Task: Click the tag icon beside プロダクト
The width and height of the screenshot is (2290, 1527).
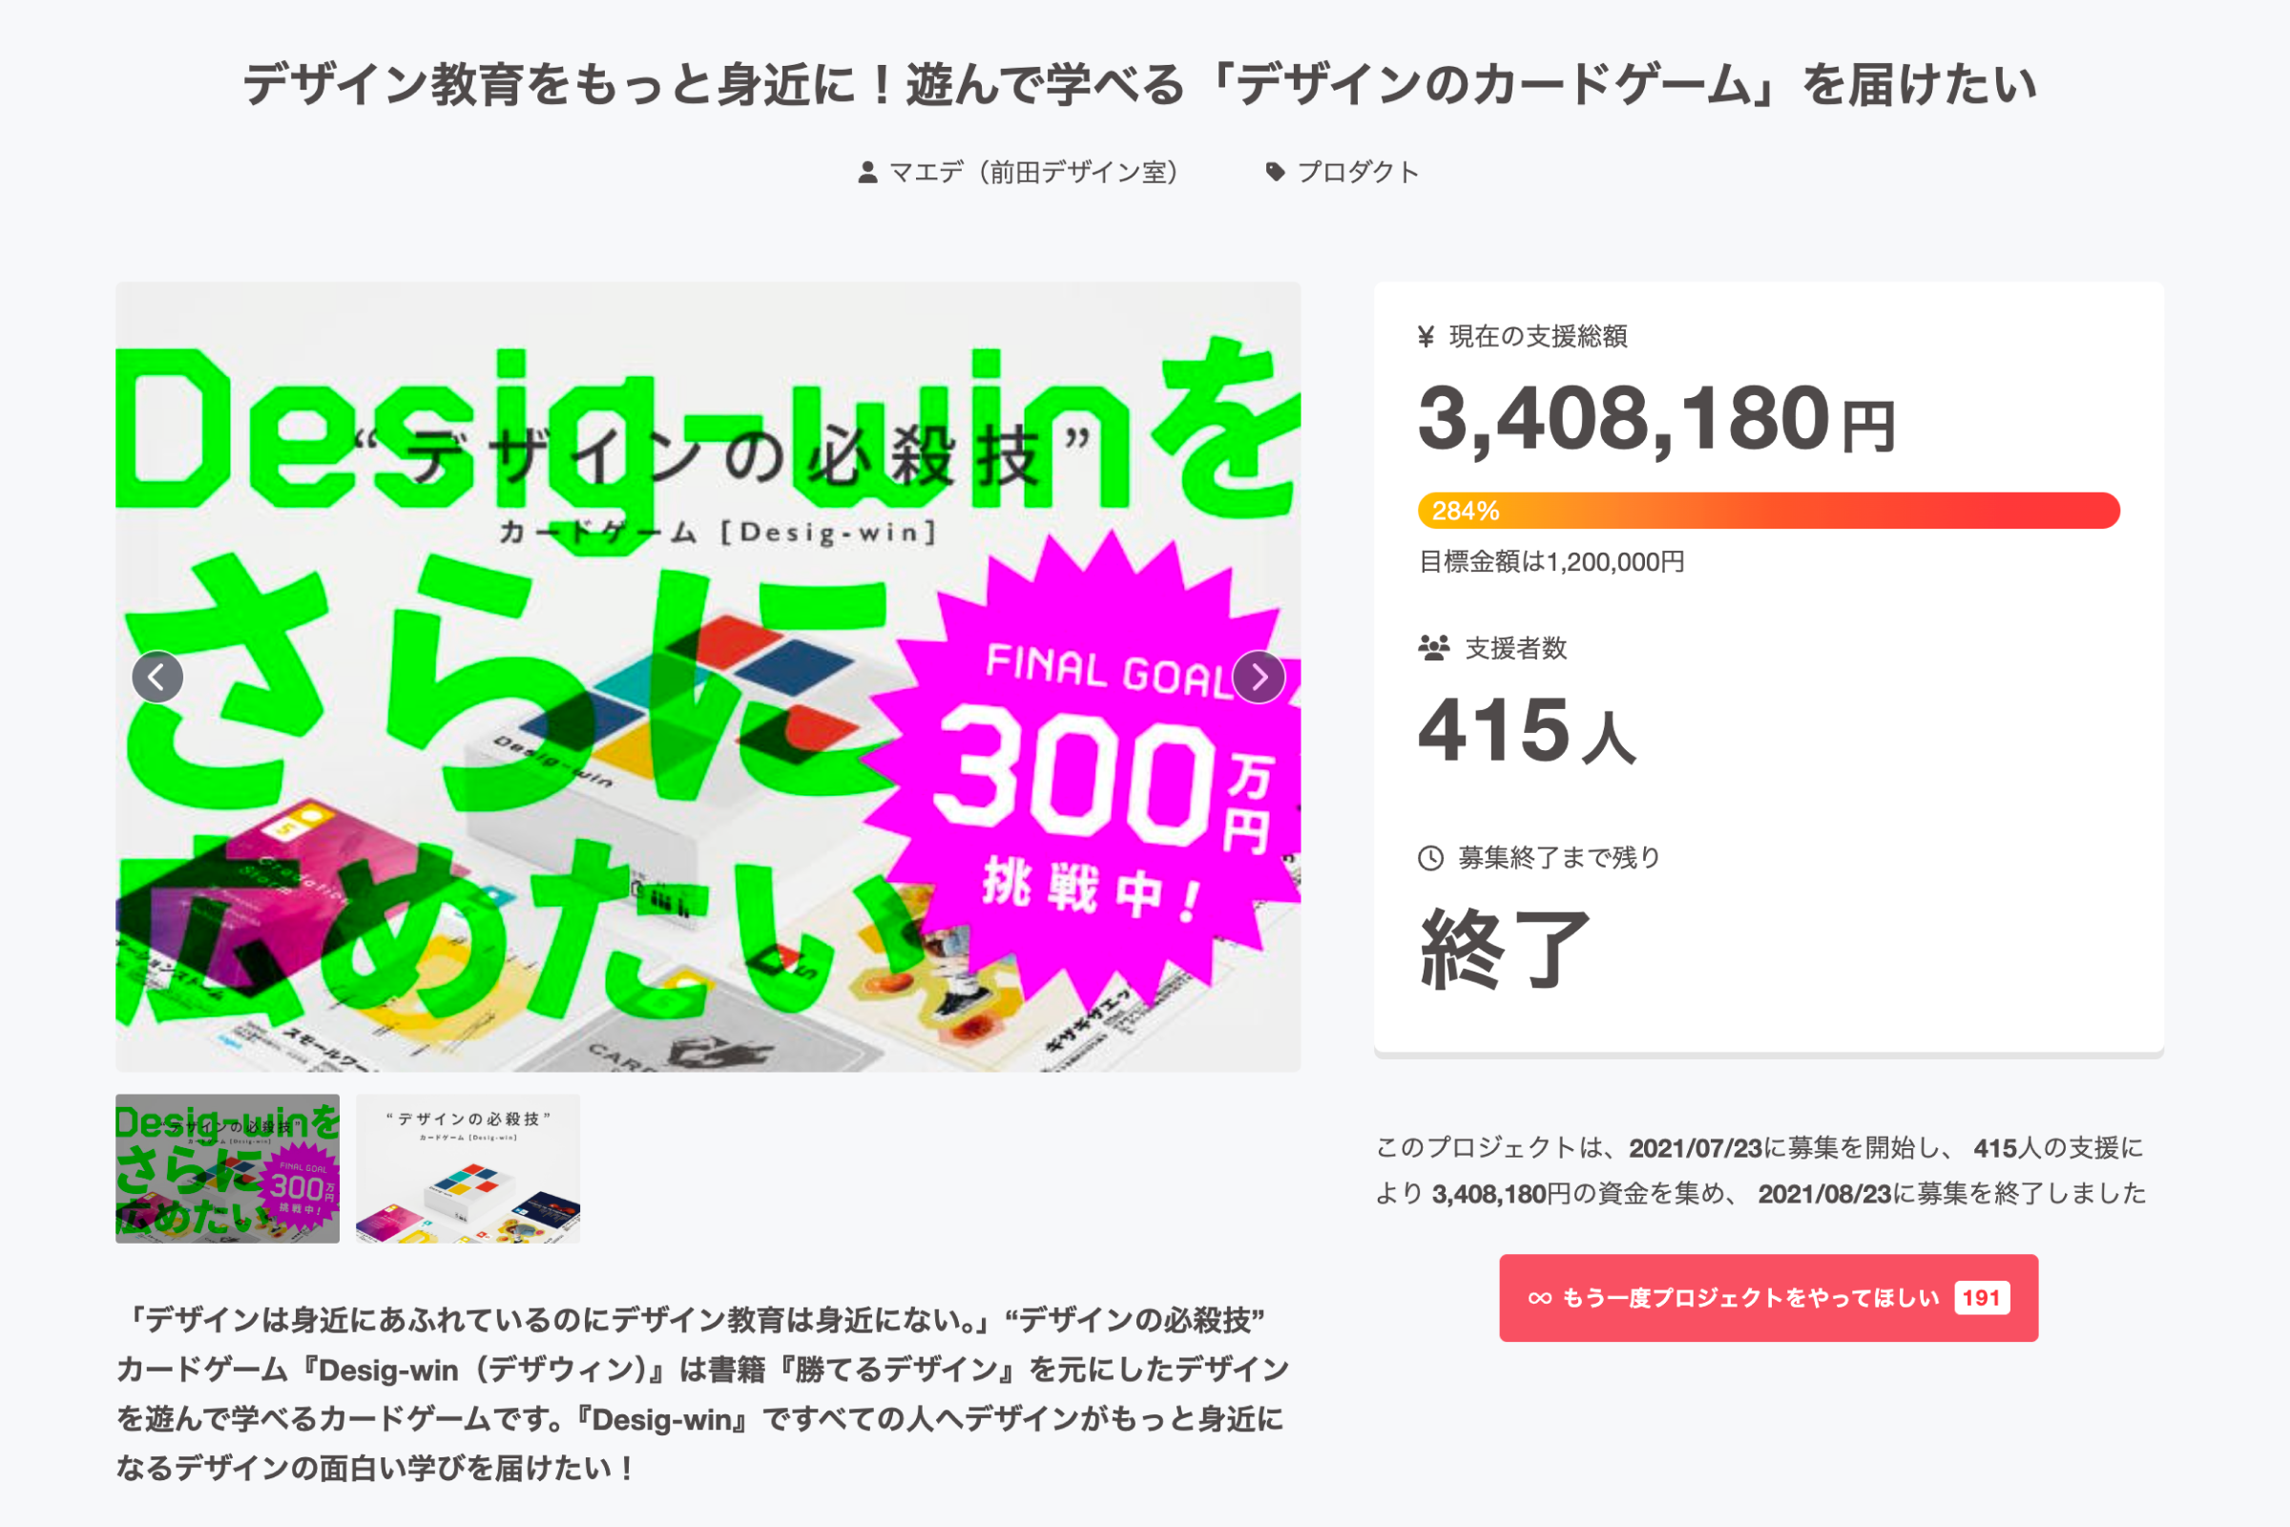Action: [x=1275, y=173]
